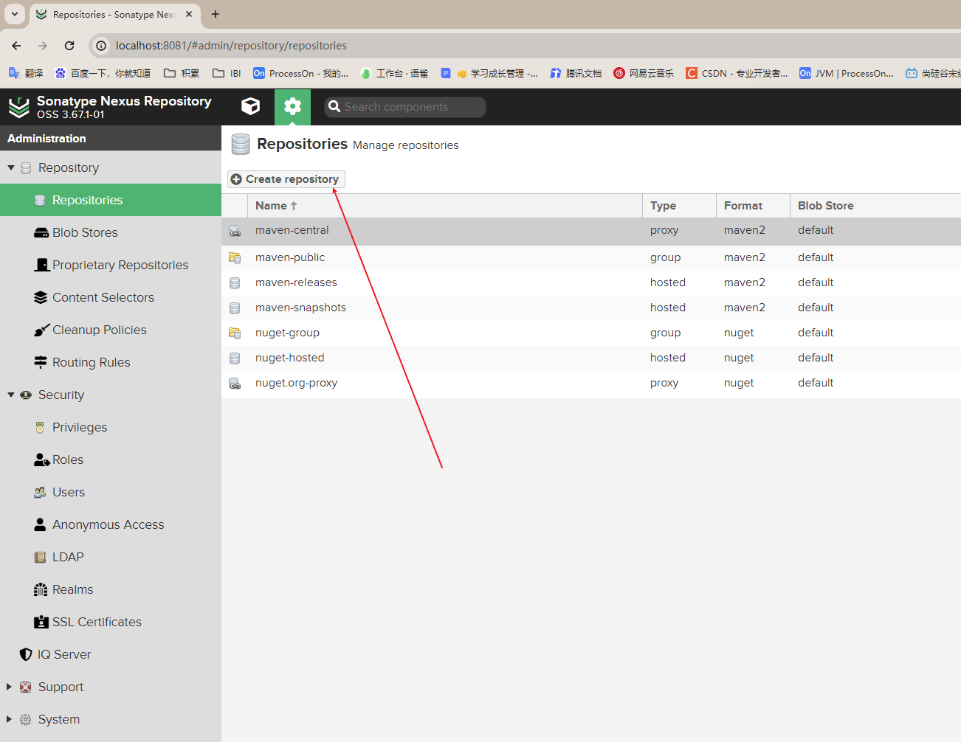
Task: Sort by the Blob Store column header
Action: pyautogui.click(x=875, y=206)
